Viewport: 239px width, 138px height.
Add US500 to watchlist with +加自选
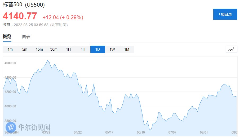225,14
